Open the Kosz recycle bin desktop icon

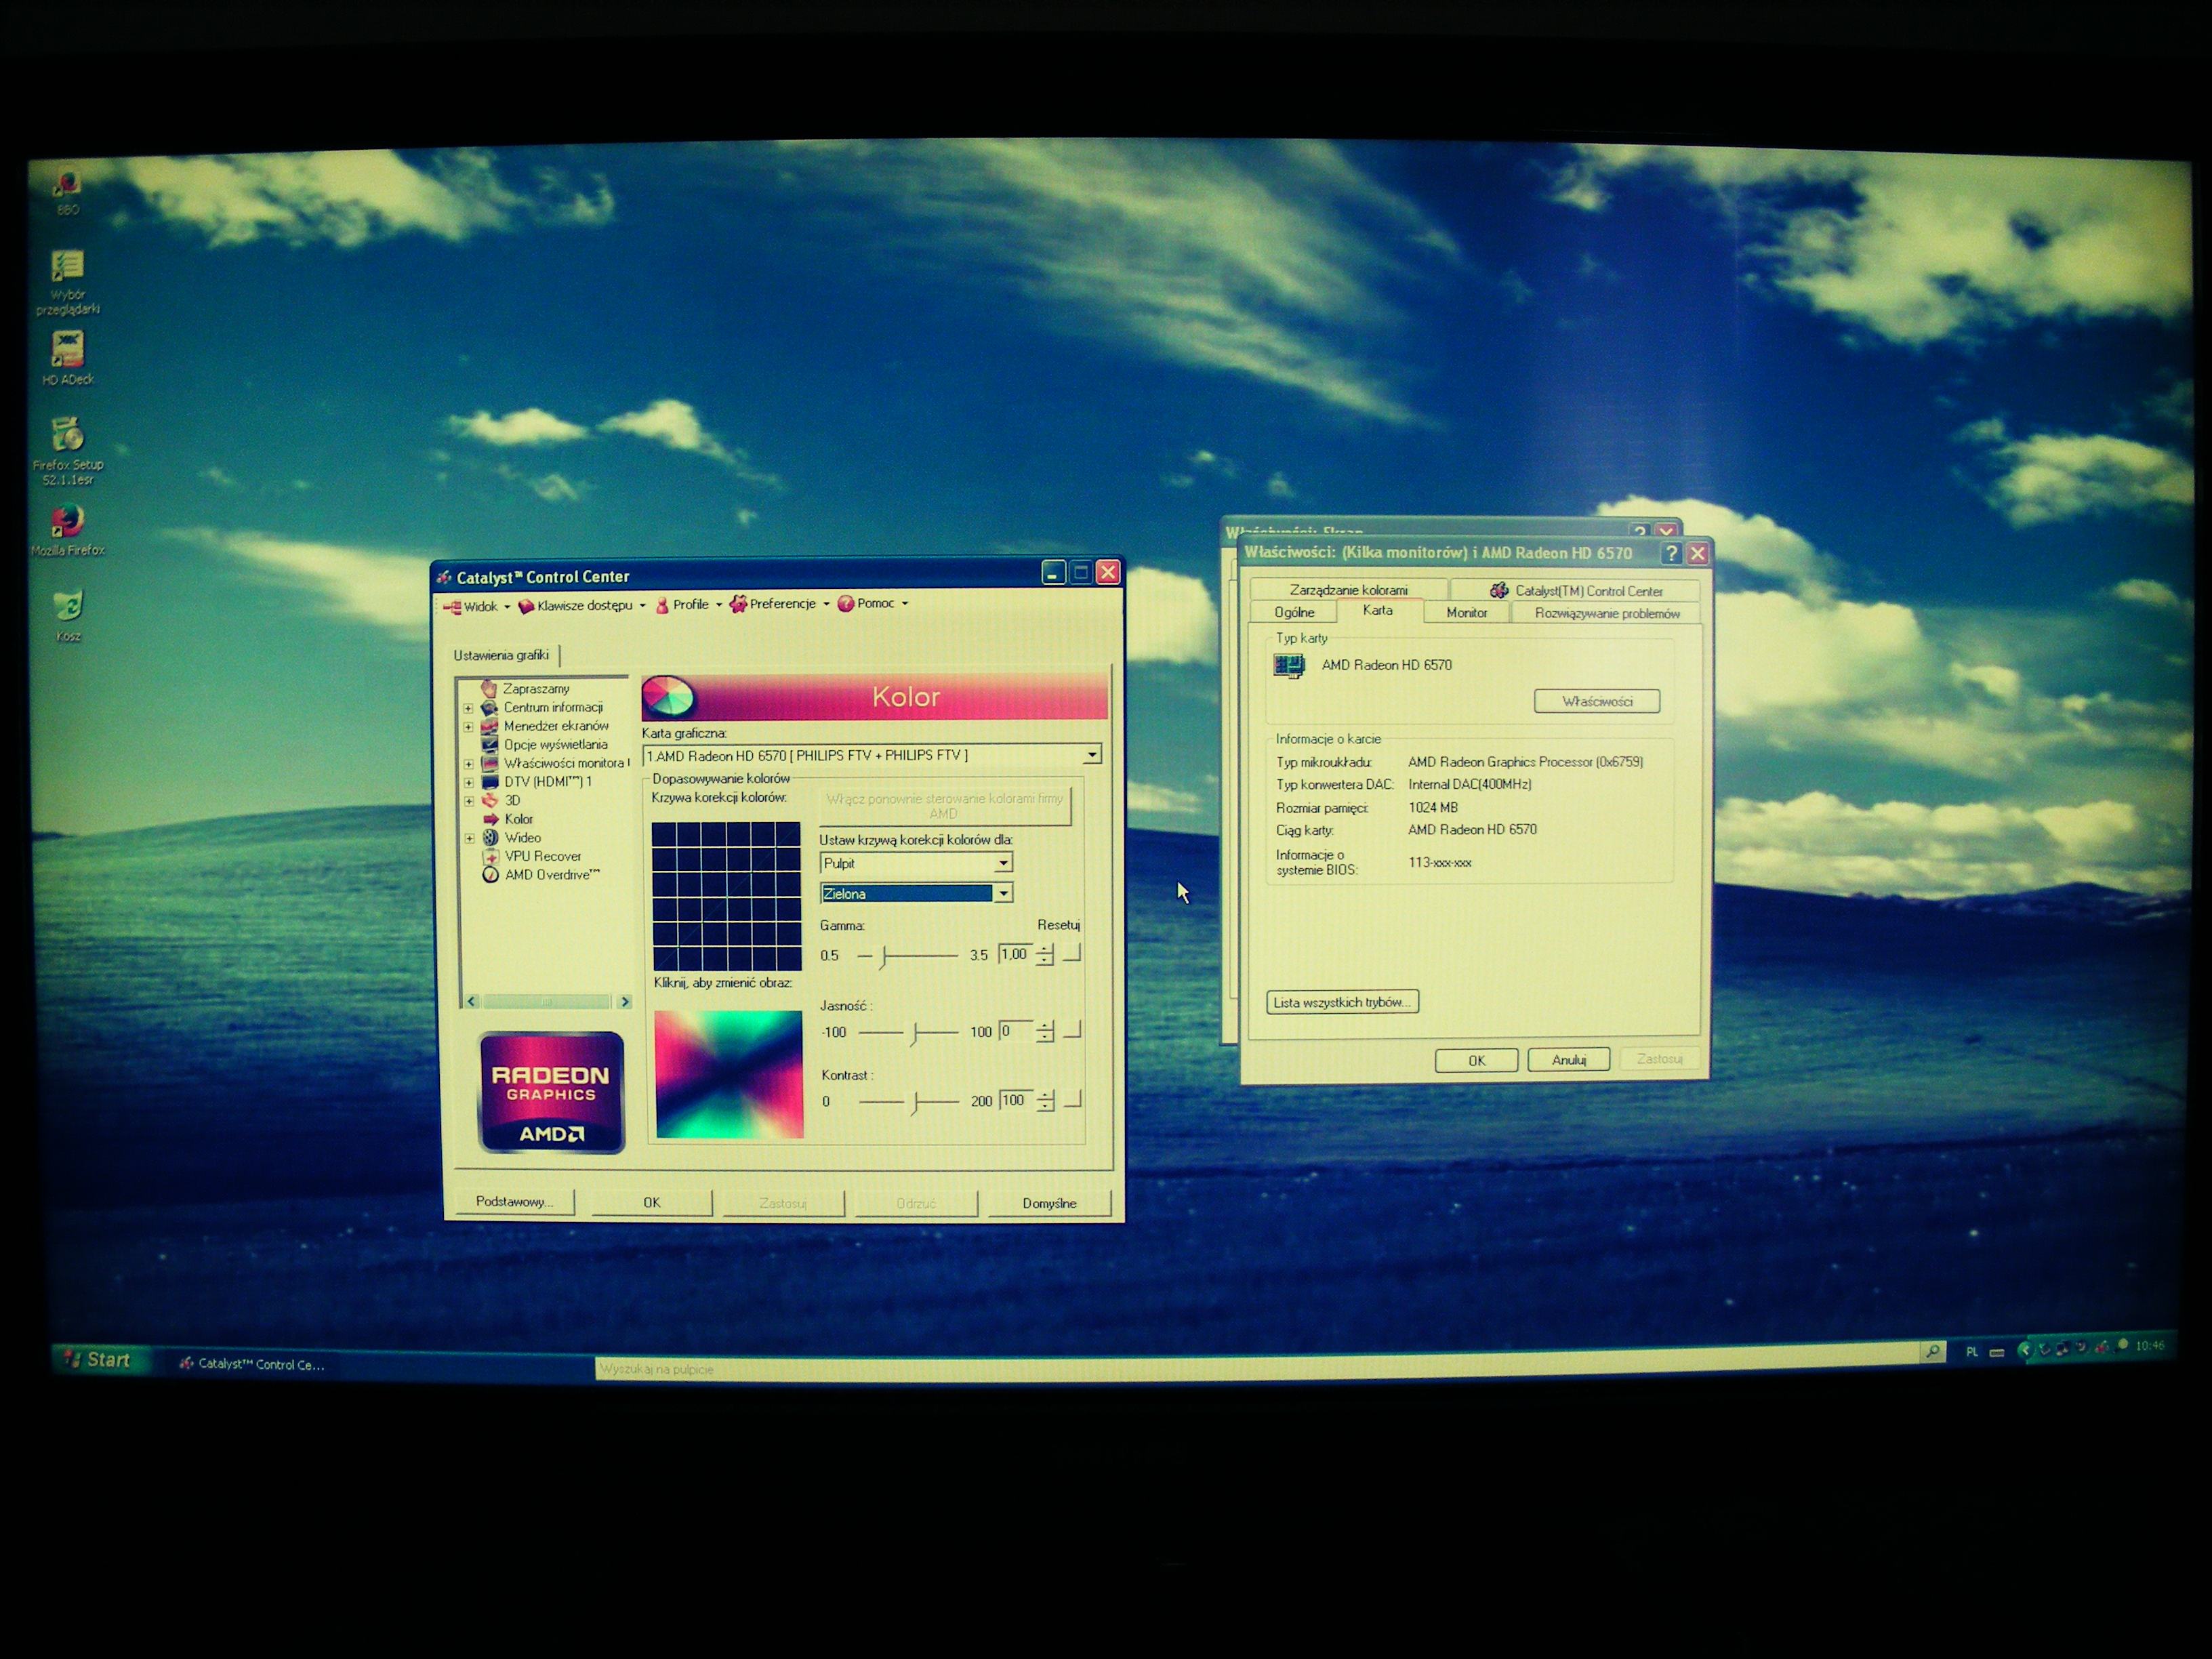coord(68,614)
